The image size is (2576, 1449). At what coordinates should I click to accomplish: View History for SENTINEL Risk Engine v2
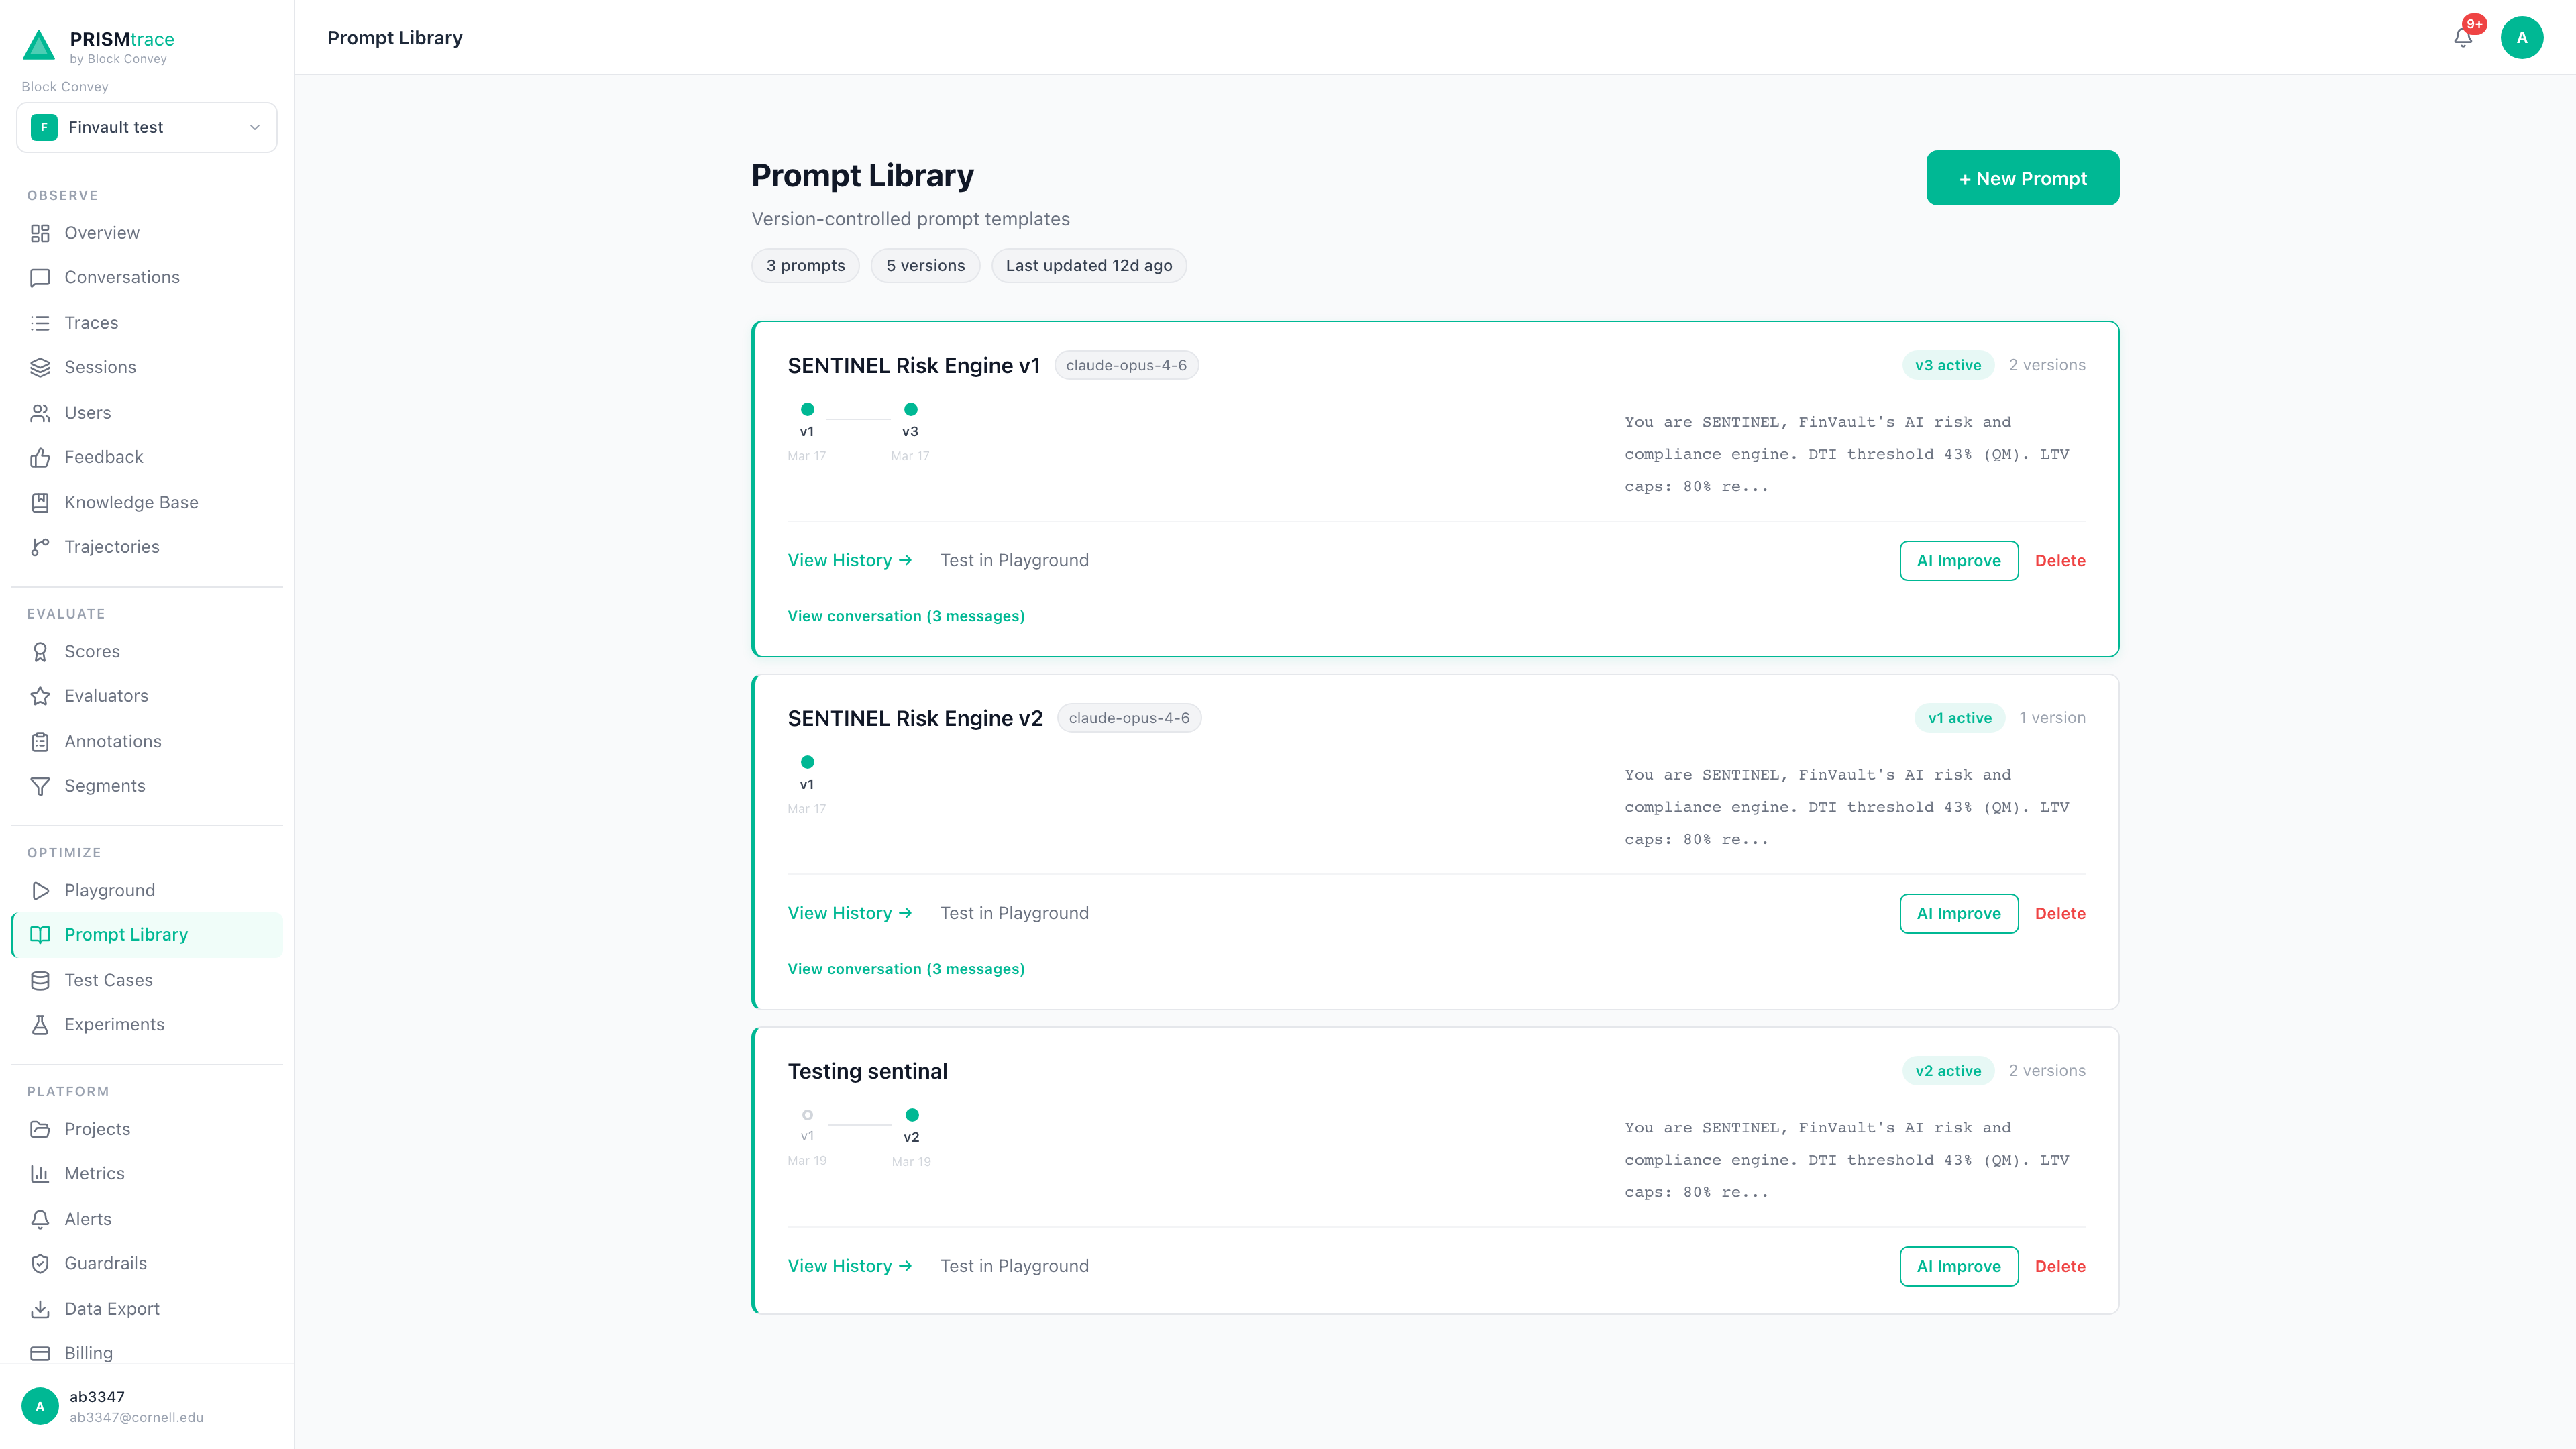[x=849, y=914]
